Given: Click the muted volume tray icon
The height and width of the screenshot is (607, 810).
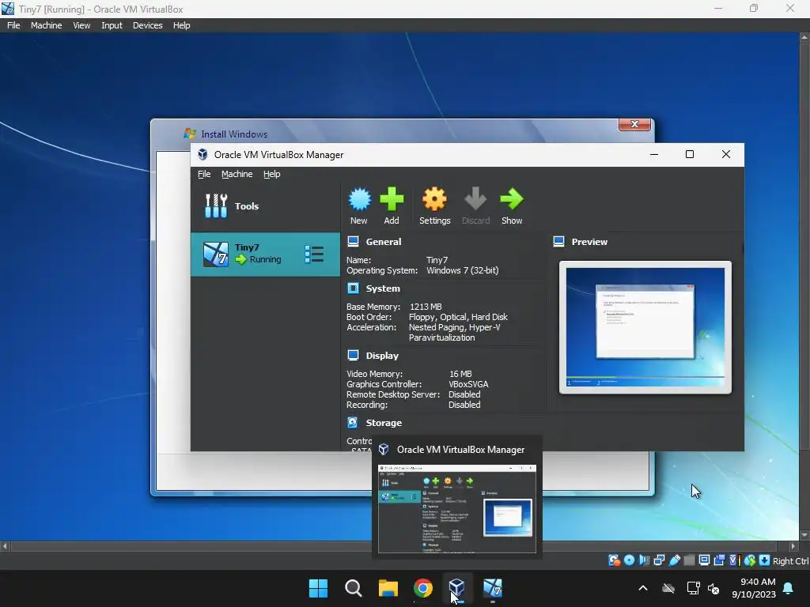Looking at the screenshot, I should tap(713, 588).
